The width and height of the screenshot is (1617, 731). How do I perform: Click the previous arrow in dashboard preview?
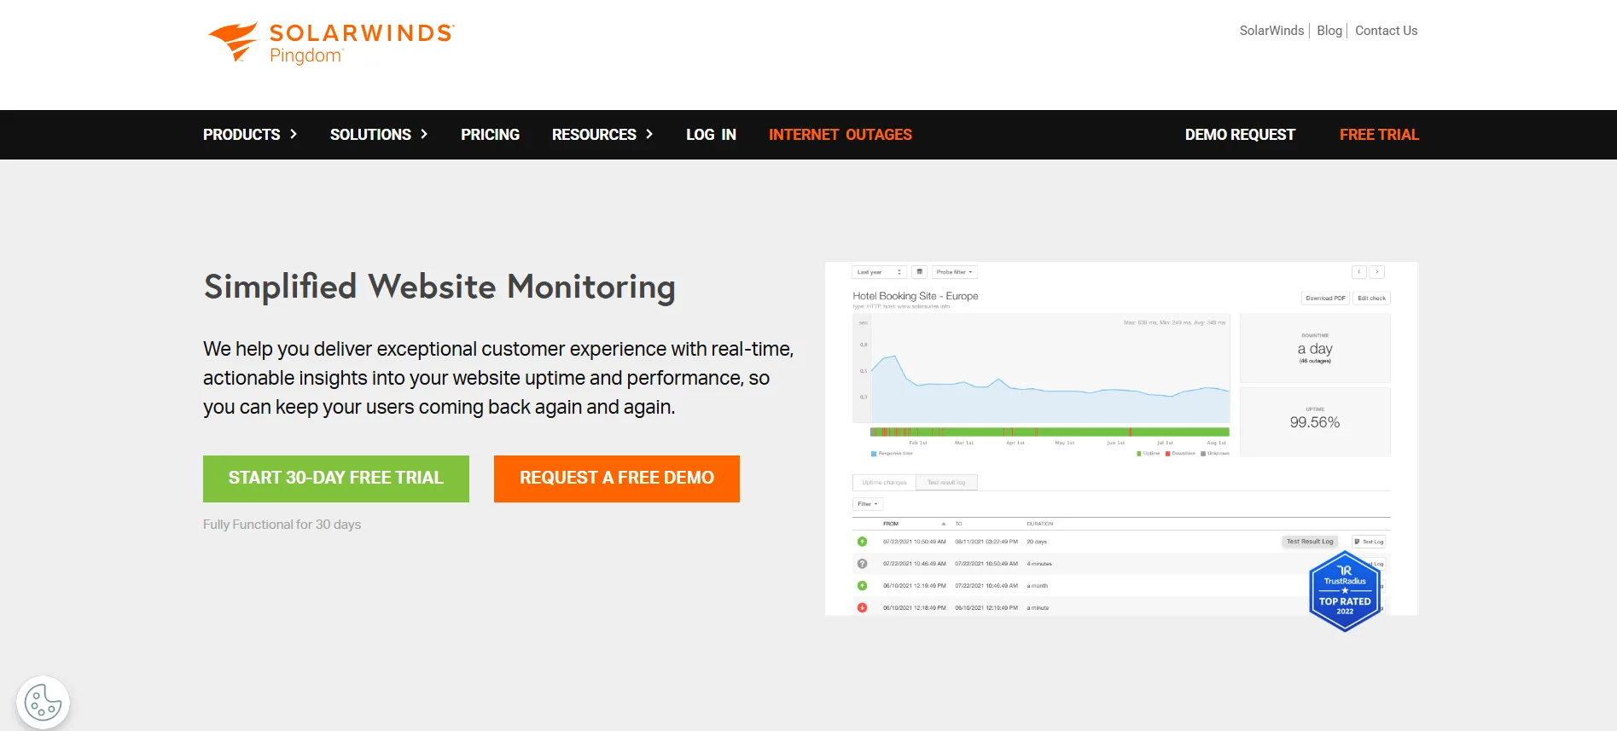click(x=1359, y=272)
